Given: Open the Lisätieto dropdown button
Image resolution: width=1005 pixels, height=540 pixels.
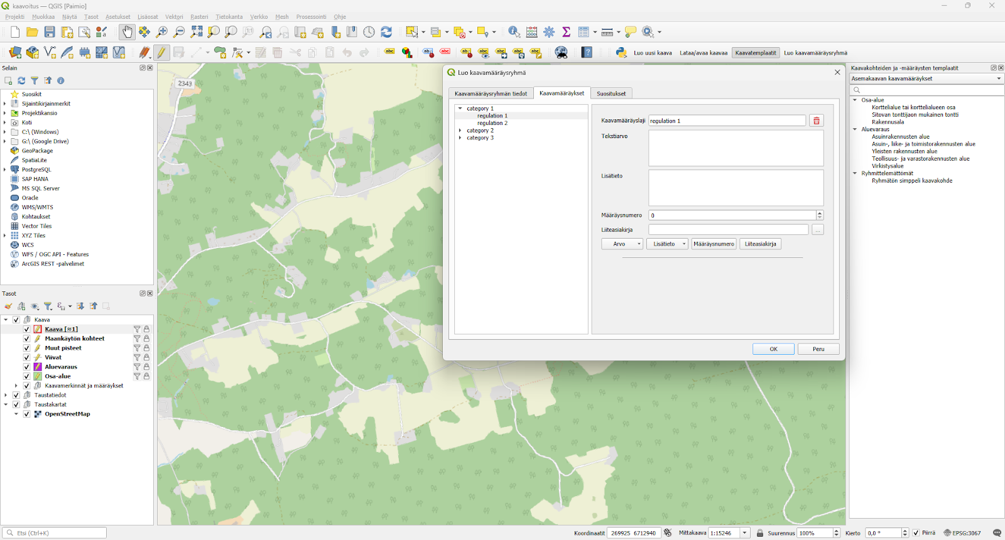Looking at the screenshot, I should [x=667, y=244].
